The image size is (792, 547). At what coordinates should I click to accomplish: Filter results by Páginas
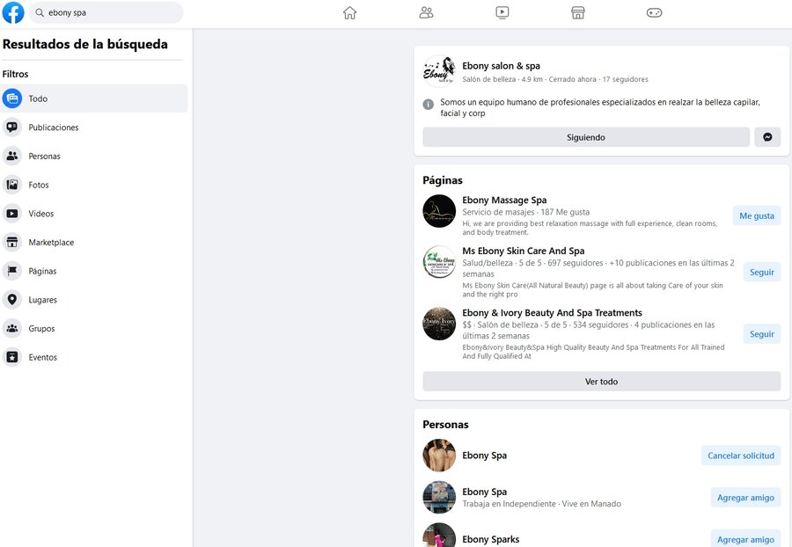94,271
